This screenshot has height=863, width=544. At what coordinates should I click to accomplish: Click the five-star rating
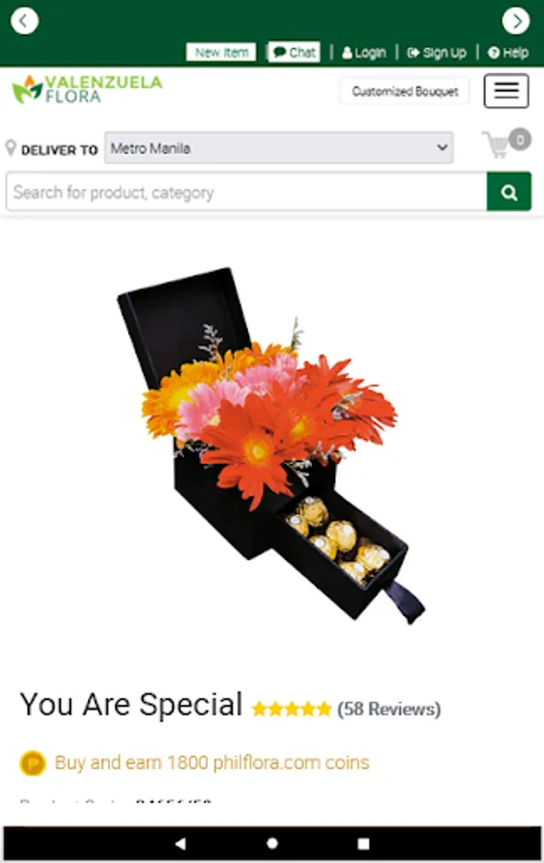tap(292, 709)
